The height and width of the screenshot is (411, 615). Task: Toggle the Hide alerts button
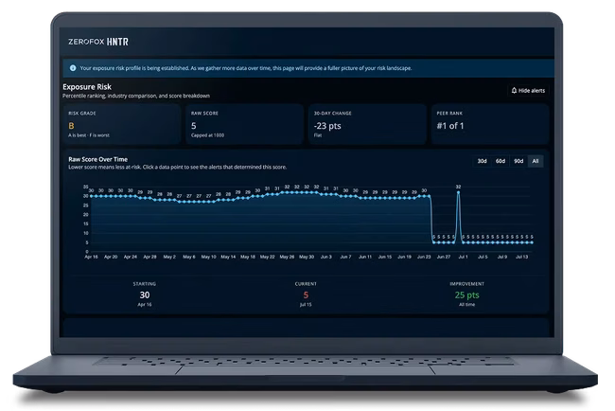[528, 90]
